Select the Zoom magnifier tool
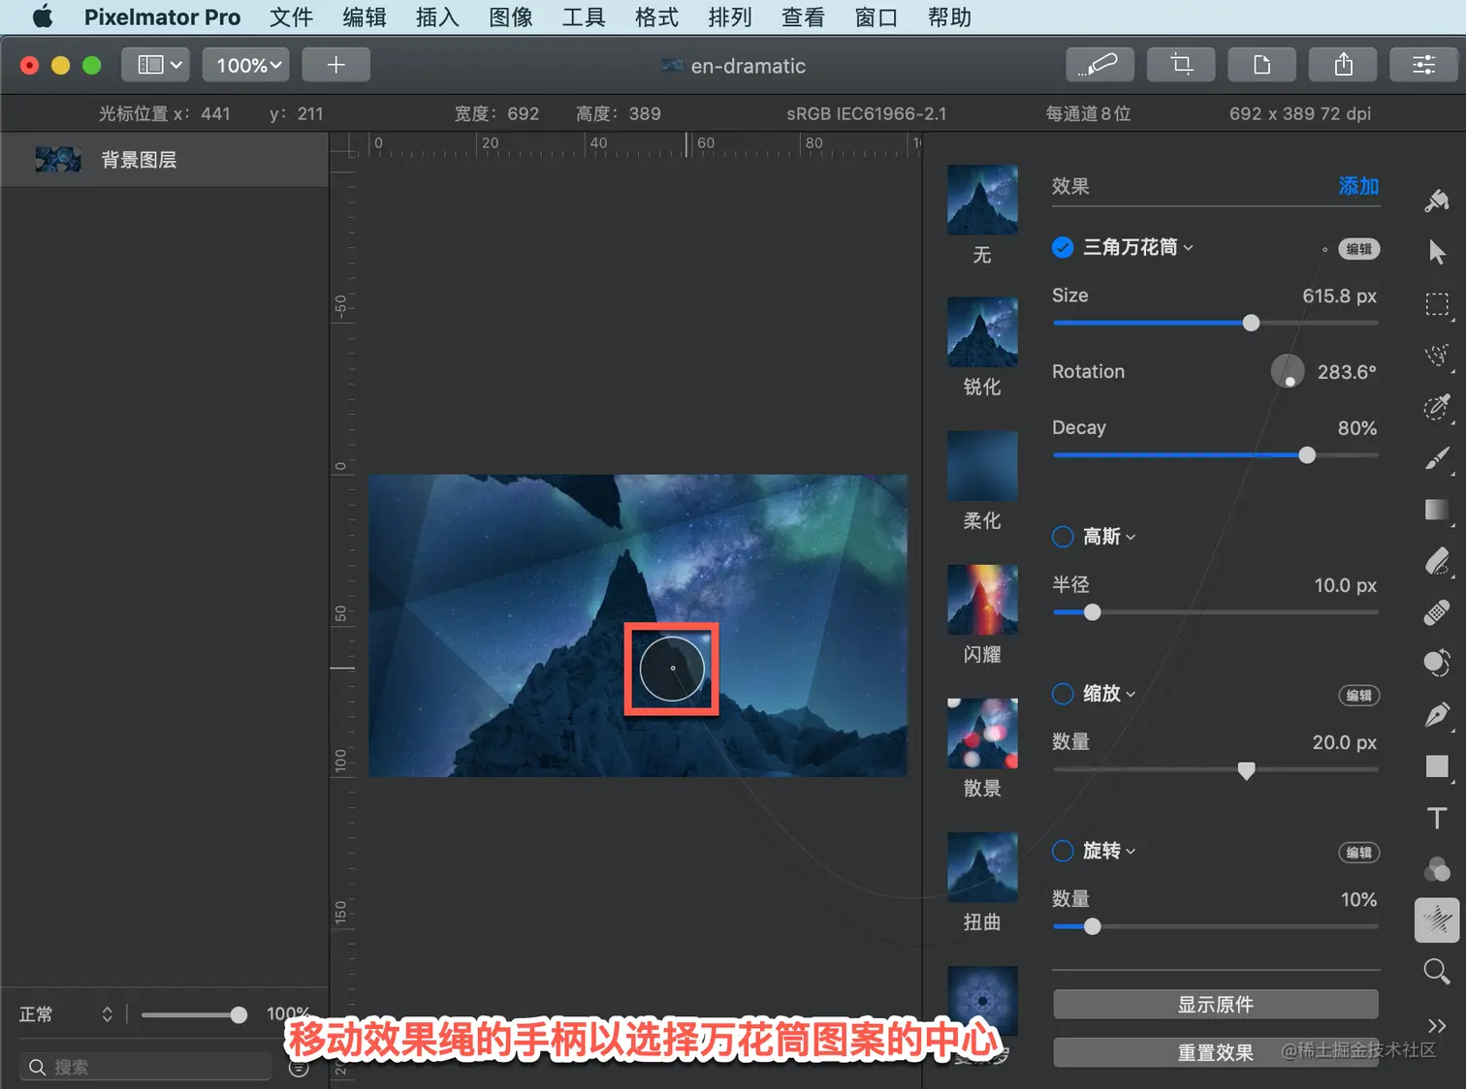Viewport: 1466px width, 1089px height. pyautogui.click(x=1437, y=972)
